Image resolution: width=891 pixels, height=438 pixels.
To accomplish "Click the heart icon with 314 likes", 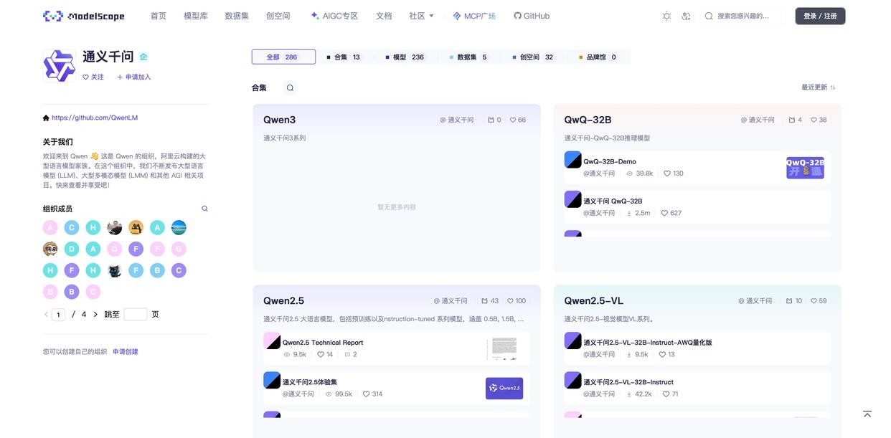I will [x=366, y=394].
